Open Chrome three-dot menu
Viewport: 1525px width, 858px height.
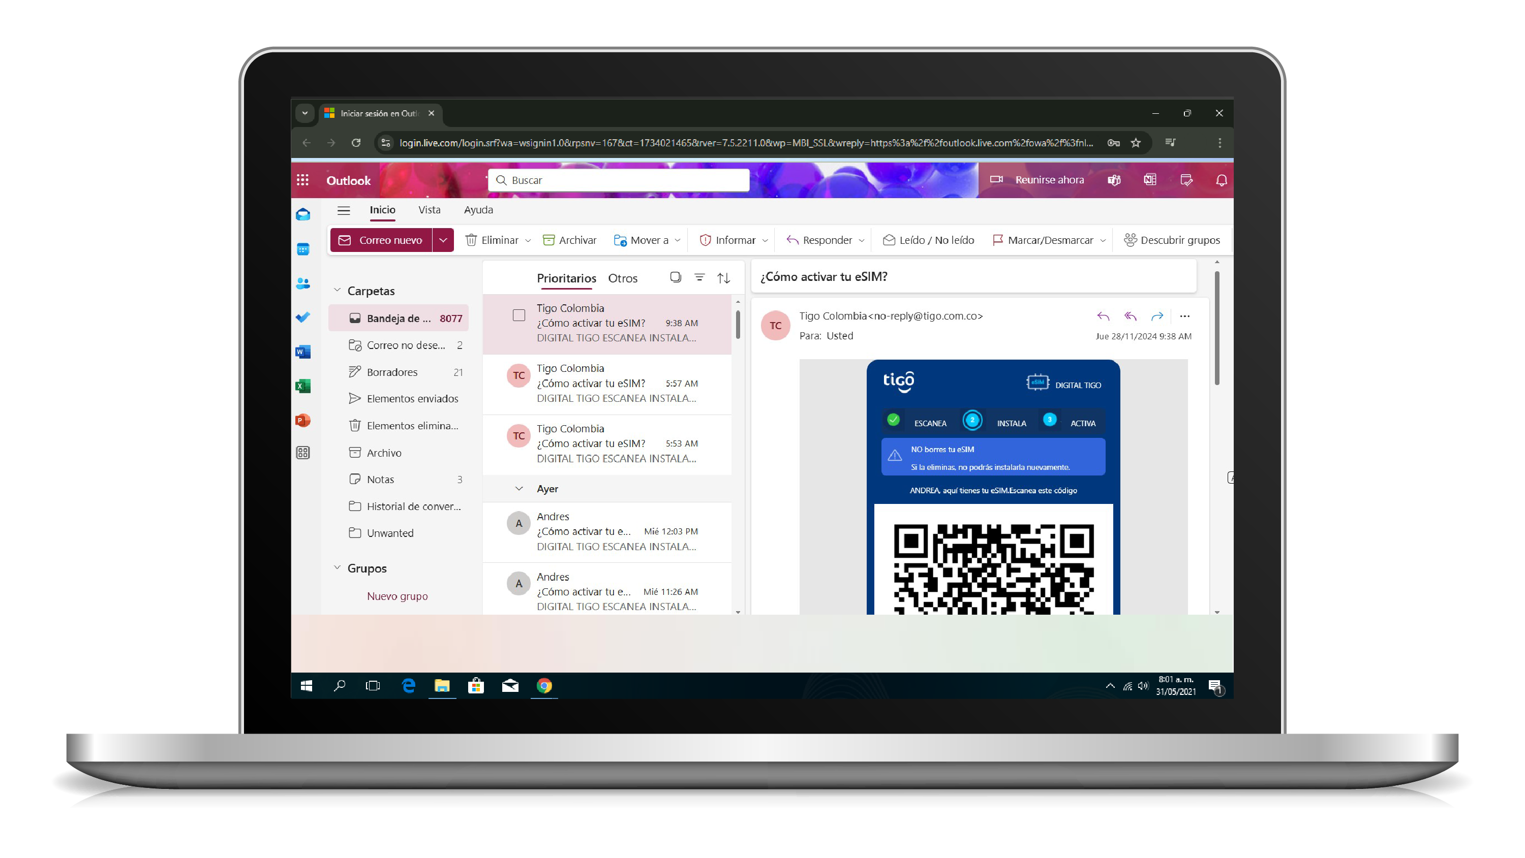pyautogui.click(x=1219, y=143)
